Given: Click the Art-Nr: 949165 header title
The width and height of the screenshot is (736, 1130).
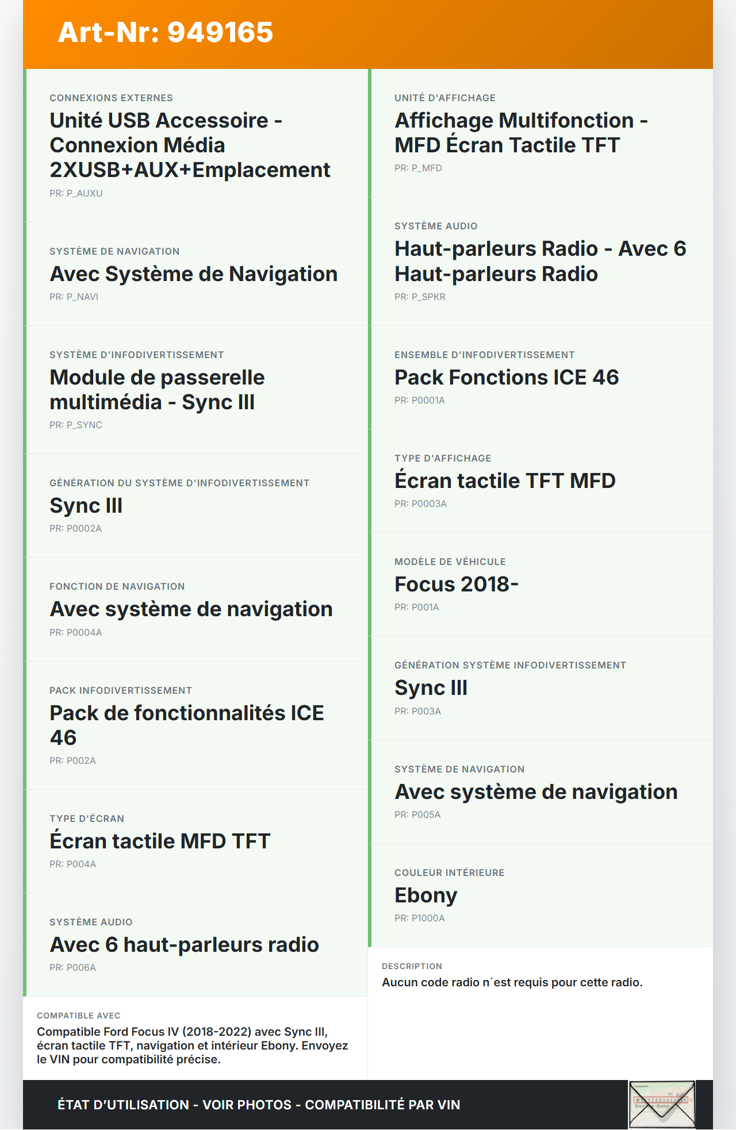Looking at the screenshot, I should (x=166, y=32).
